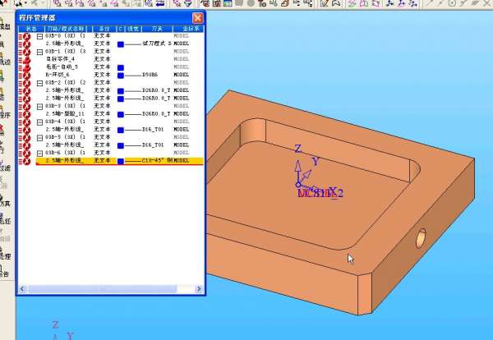493x340 pixels.
Task: Click the 线宽 column header
Action: (x=133, y=29)
